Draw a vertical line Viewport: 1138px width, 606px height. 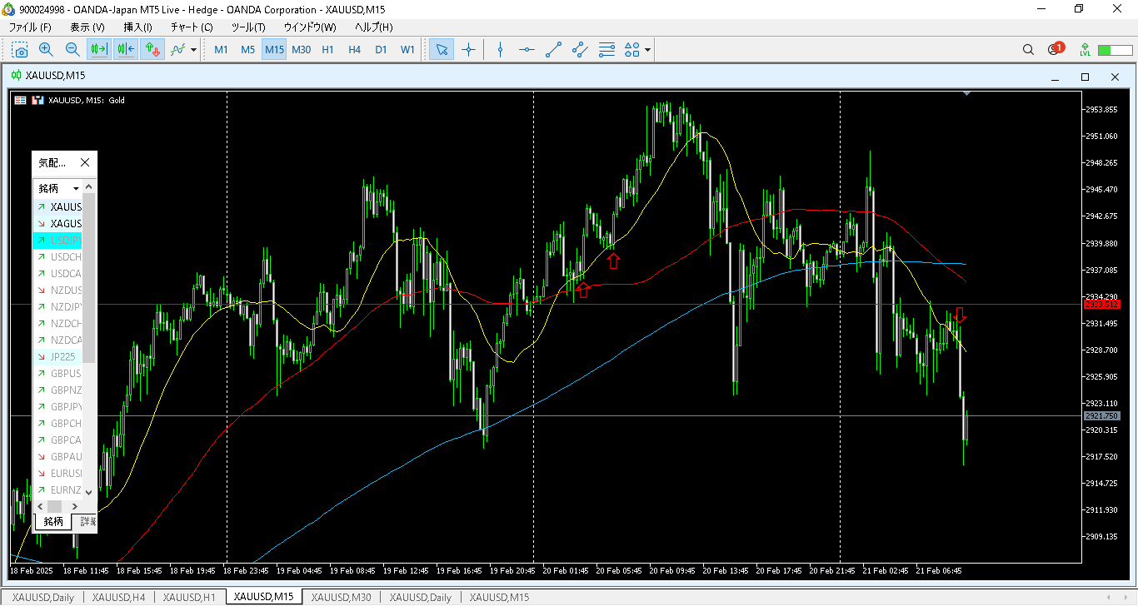(500, 49)
